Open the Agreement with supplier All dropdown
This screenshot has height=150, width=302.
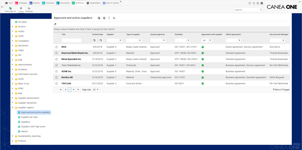click(210, 40)
